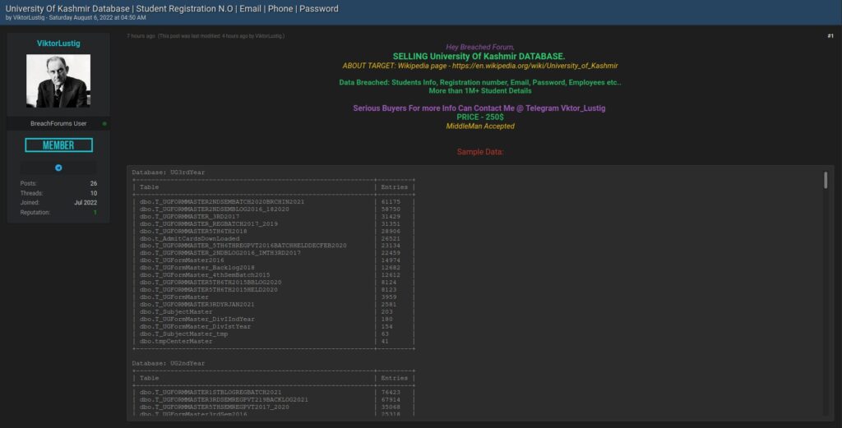Click row dbo.T_UGFORMMASTER2NDSEMBATCH2020BRCHIN2021

(x=274, y=202)
